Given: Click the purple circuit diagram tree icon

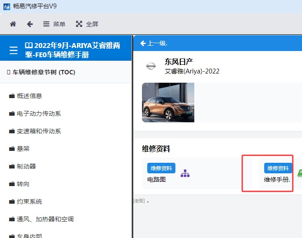Looking at the screenshot, I should click(185, 173).
